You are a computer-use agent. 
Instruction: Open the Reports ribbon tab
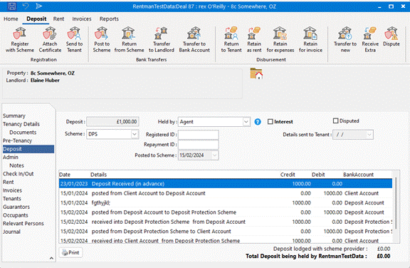(x=109, y=19)
